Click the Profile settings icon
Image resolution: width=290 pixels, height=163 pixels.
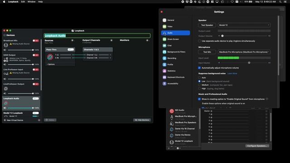coord(164,64)
